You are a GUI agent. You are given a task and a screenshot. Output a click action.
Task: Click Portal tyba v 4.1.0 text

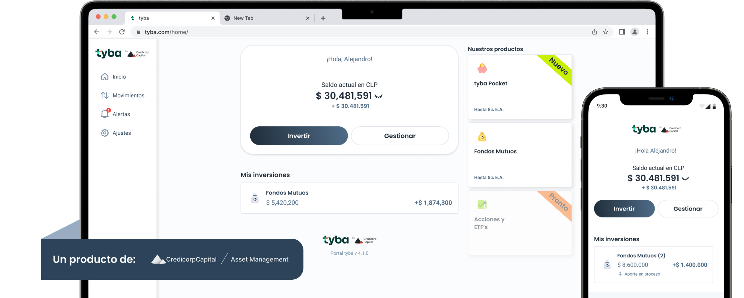(349, 253)
